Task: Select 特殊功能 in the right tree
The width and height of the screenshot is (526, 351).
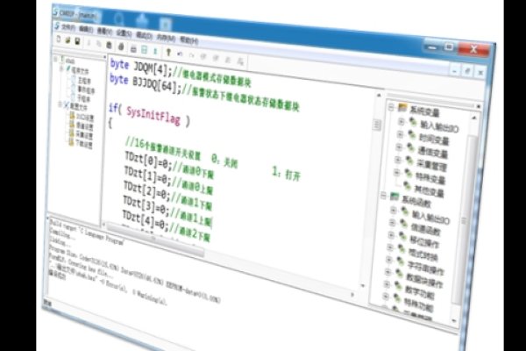Action: click(x=418, y=305)
